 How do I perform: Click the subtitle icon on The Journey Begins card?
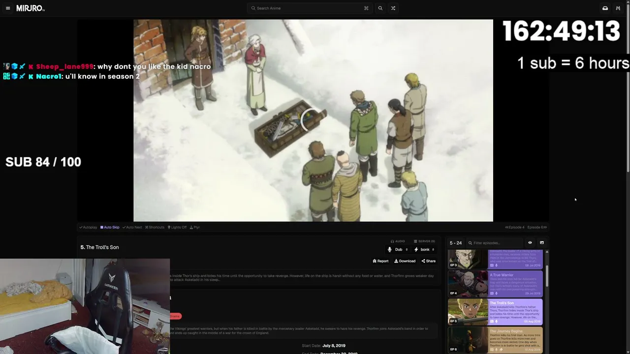click(491, 350)
